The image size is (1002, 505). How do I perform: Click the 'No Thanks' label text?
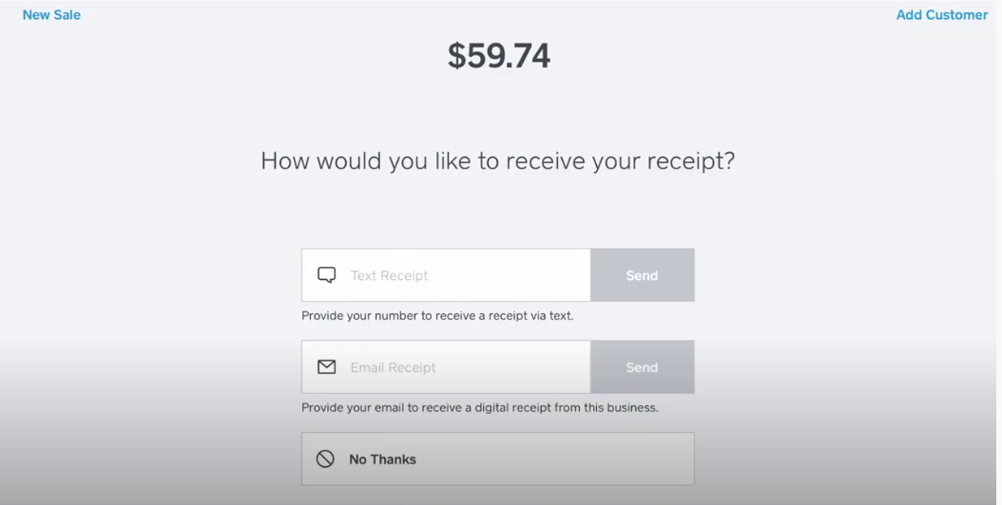[382, 459]
